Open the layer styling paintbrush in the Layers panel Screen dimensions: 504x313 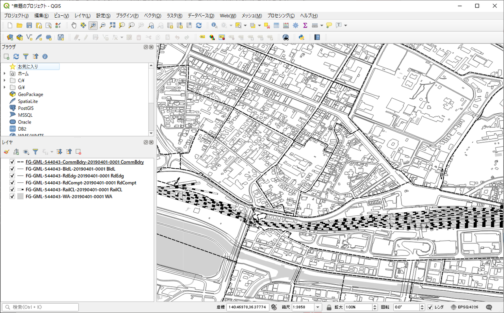[6, 151]
